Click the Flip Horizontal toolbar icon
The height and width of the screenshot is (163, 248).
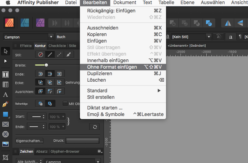tap(228, 23)
